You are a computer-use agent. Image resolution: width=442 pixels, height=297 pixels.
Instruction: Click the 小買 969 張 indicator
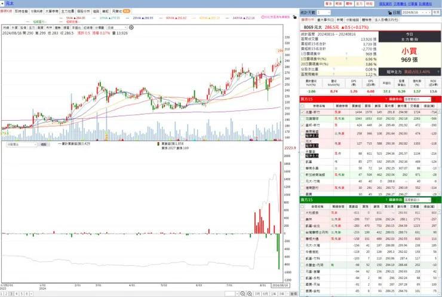pyautogui.click(x=410, y=55)
